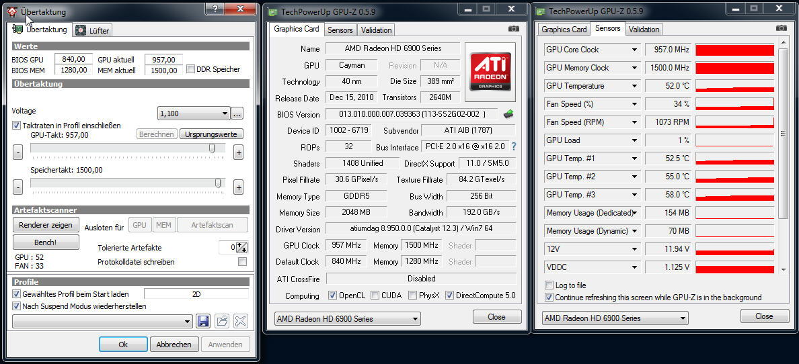Image resolution: width=799 pixels, height=364 pixels.
Task: Click the plus button for Speichertakt
Action: [238, 187]
